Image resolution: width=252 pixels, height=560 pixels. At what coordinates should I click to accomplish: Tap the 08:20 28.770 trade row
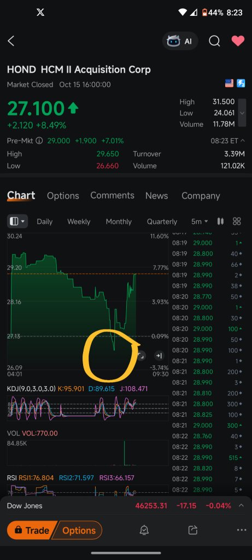(208, 297)
